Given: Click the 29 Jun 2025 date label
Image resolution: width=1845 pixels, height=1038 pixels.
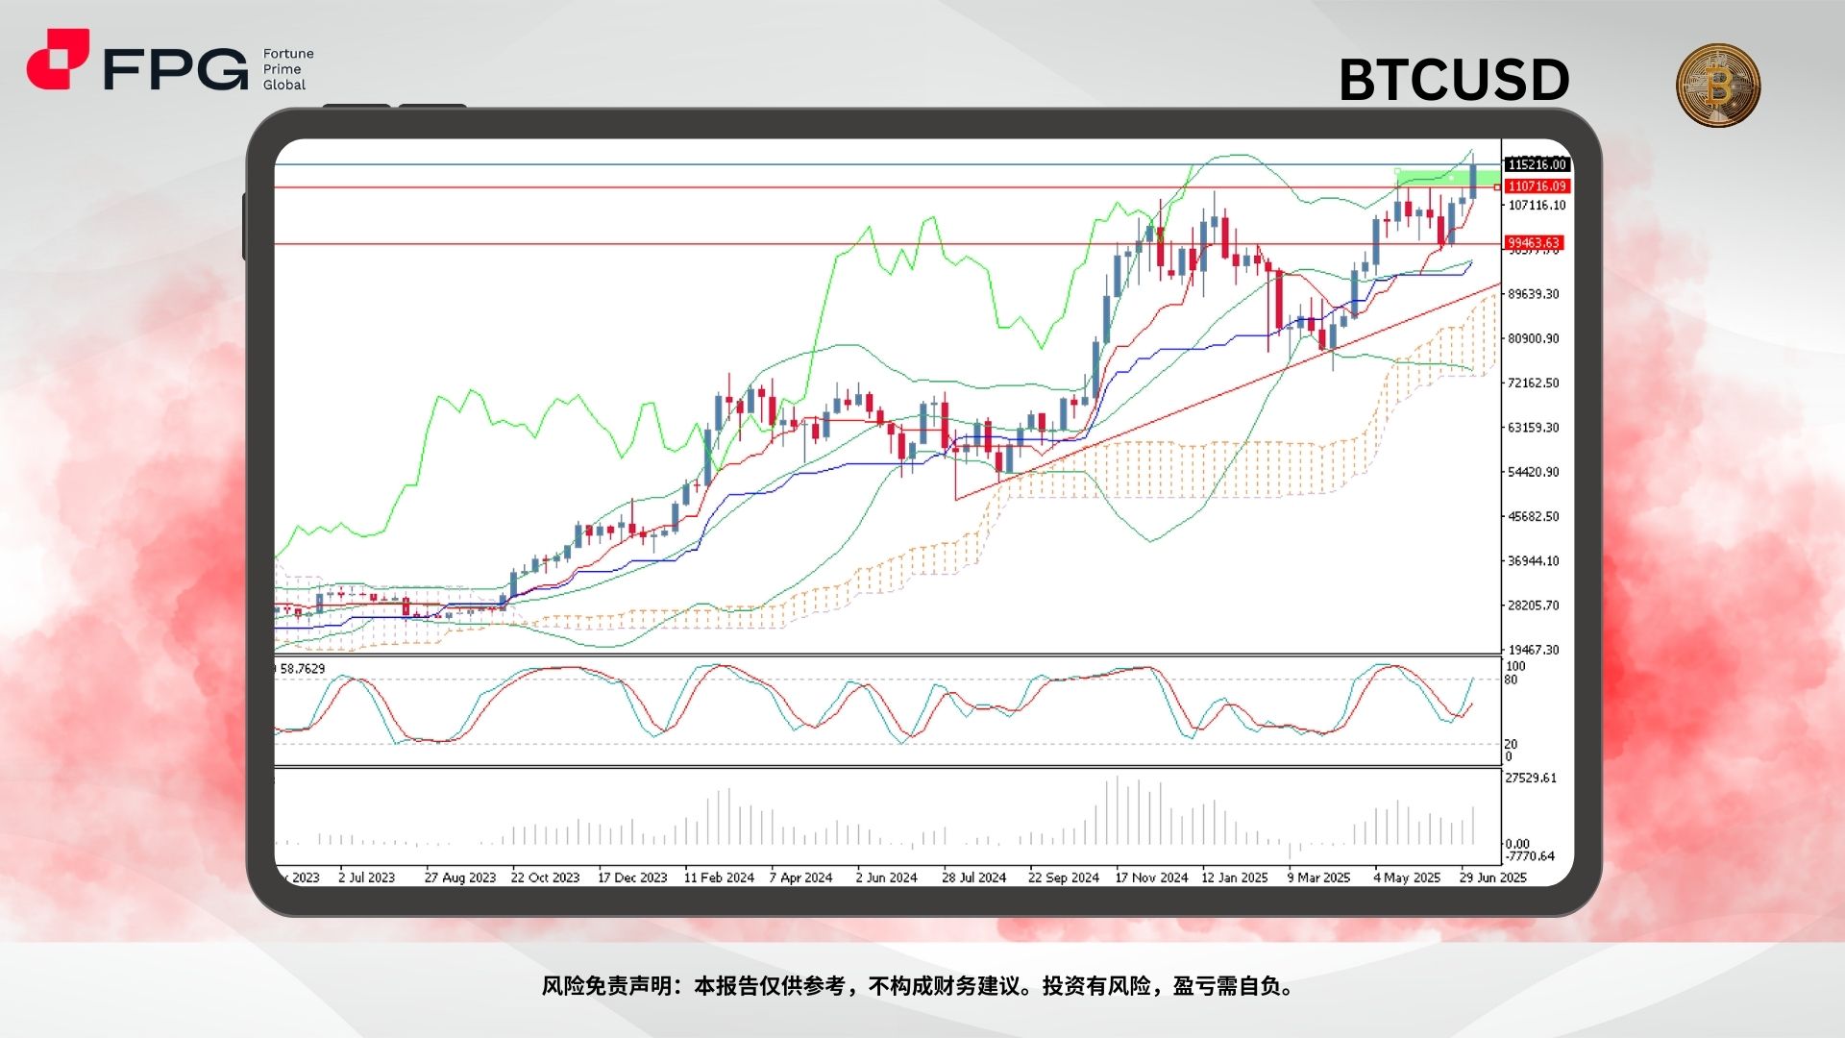Looking at the screenshot, I should click(x=1492, y=877).
